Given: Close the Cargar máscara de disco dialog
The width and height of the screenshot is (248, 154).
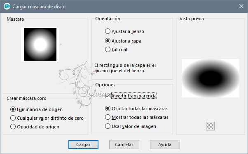Looking at the screenshot, I should point(241,6).
